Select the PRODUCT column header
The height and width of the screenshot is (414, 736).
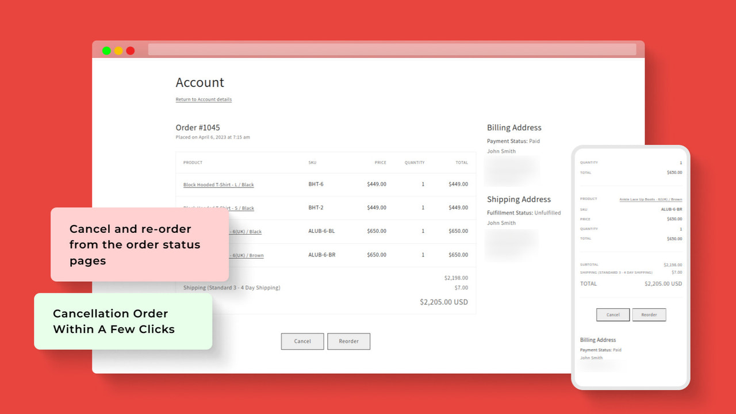tap(192, 163)
